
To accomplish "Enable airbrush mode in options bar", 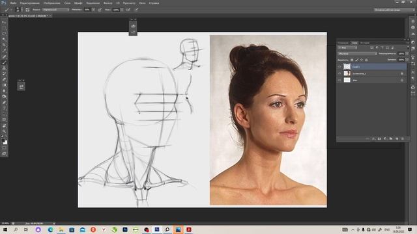I will 128,10.
